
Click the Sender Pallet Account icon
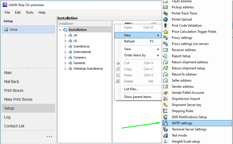(165, 93)
